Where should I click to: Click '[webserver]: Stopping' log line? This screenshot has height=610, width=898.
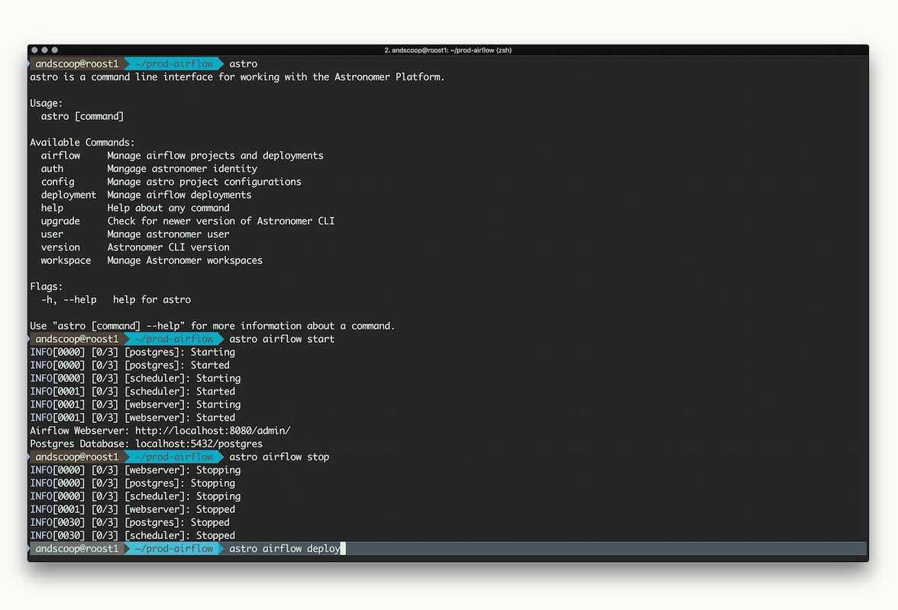coord(136,470)
